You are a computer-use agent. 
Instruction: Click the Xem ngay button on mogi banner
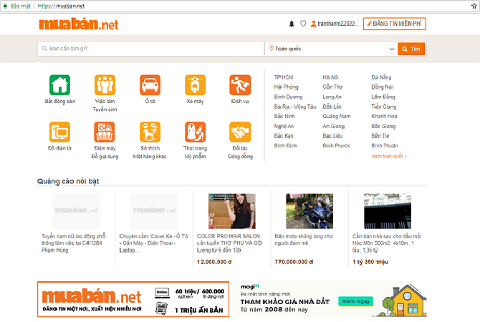356,301
